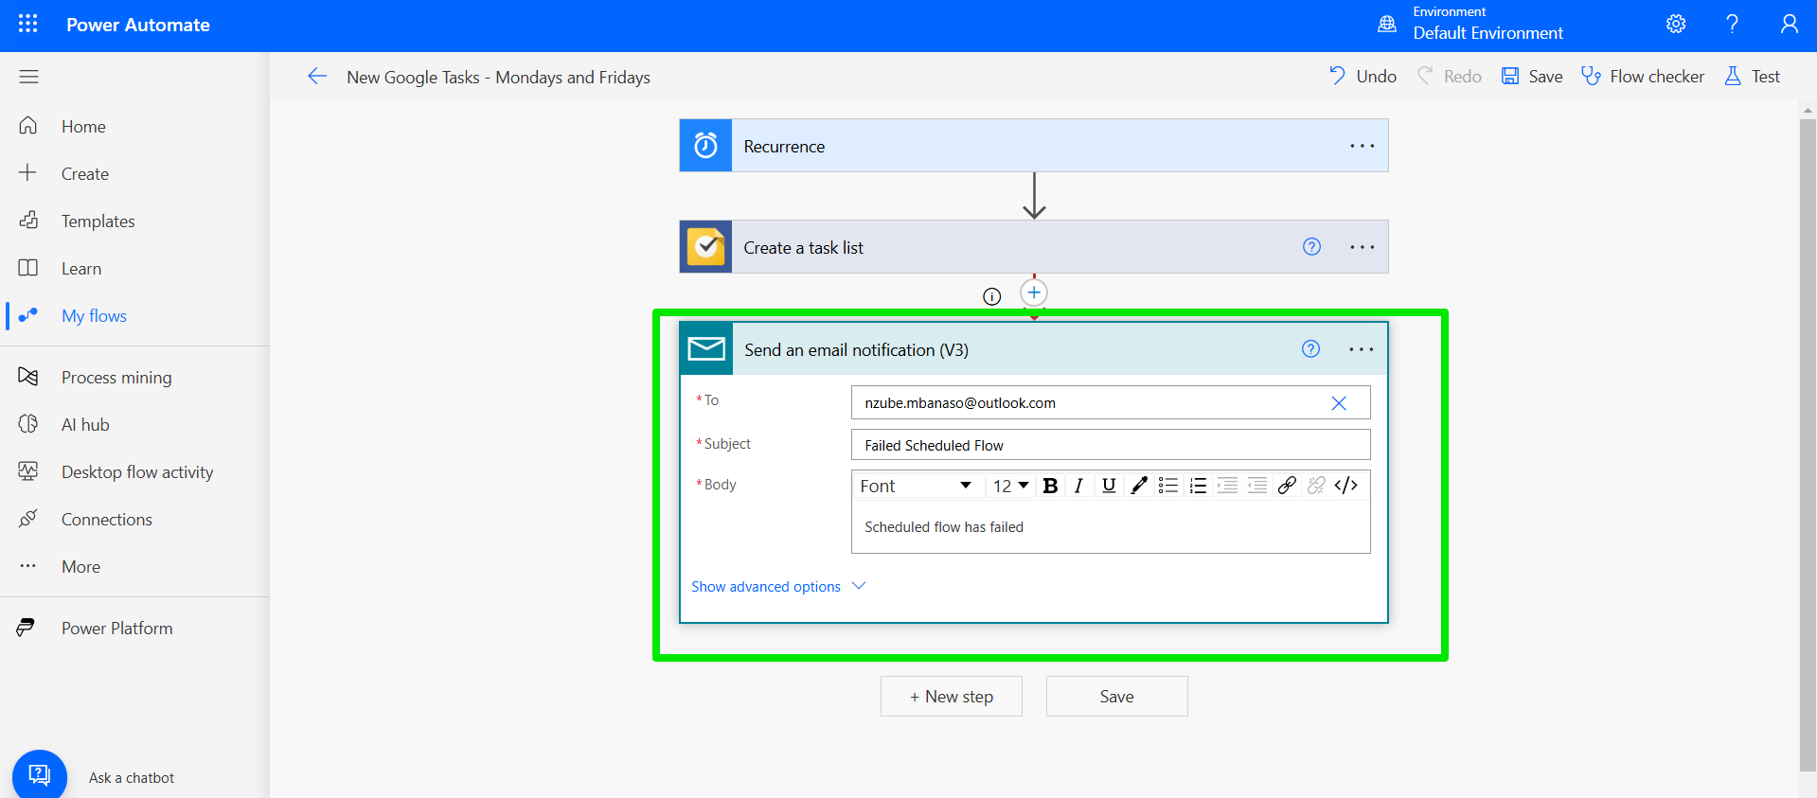Image resolution: width=1817 pixels, height=798 pixels.
Task: Click the New step button
Action: pyautogui.click(x=951, y=697)
